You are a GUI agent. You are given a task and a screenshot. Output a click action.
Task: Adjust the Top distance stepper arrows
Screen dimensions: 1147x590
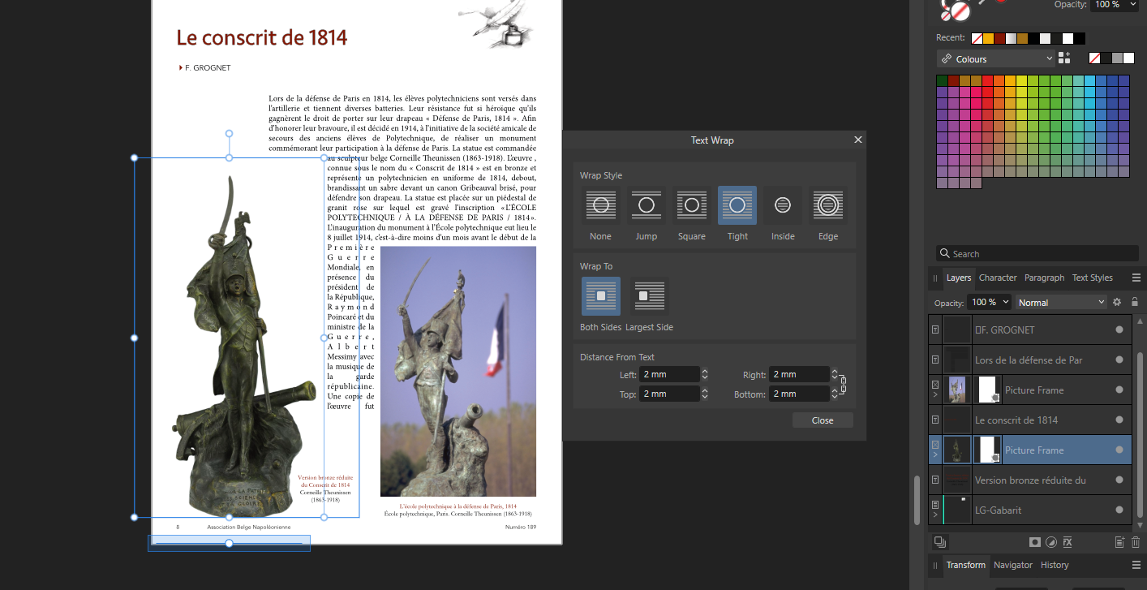click(x=705, y=394)
